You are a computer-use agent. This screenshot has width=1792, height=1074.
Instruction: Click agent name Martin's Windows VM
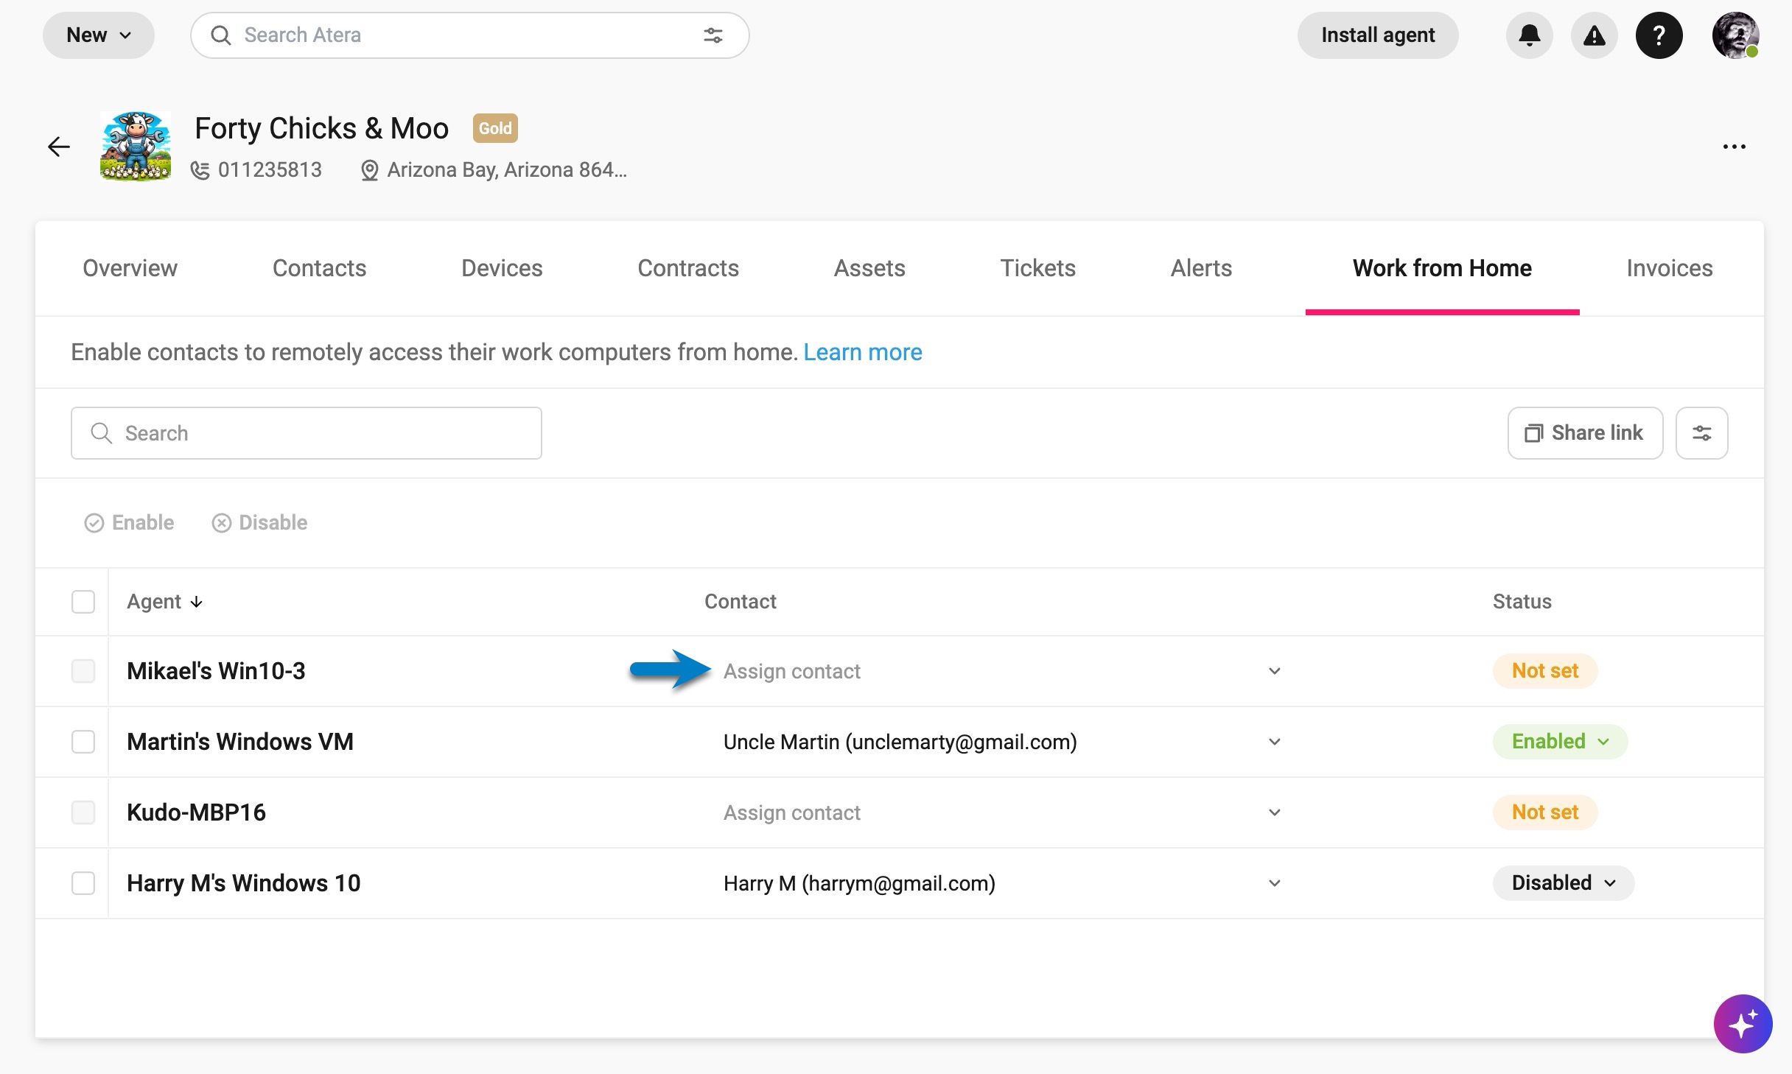click(x=240, y=742)
